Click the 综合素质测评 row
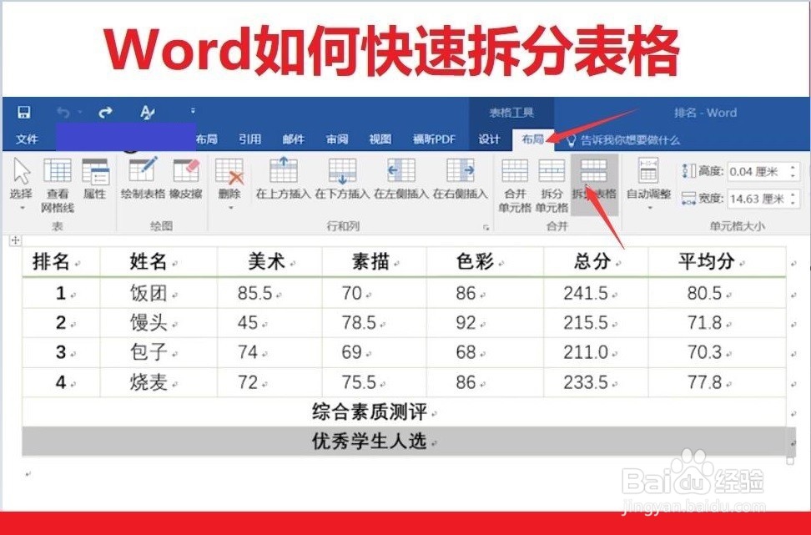 coord(404,412)
